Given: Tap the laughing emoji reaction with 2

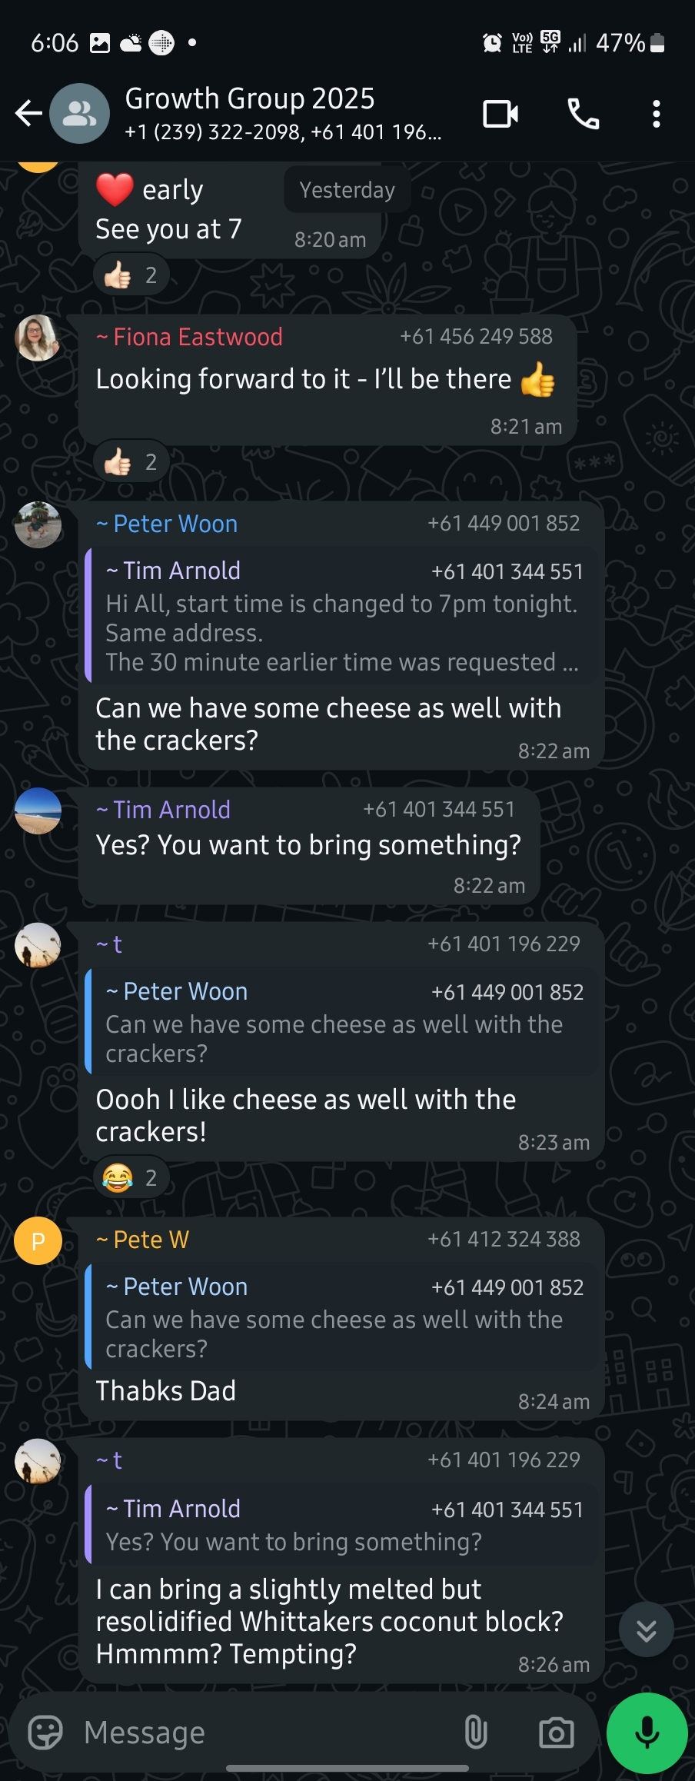Looking at the screenshot, I should click(131, 1178).
